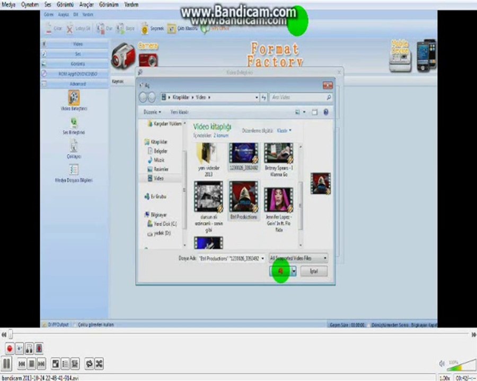Viewport: 477px width, 381px height.
Task: Open the VLC Yardım menu
Action: coord(131,5)
